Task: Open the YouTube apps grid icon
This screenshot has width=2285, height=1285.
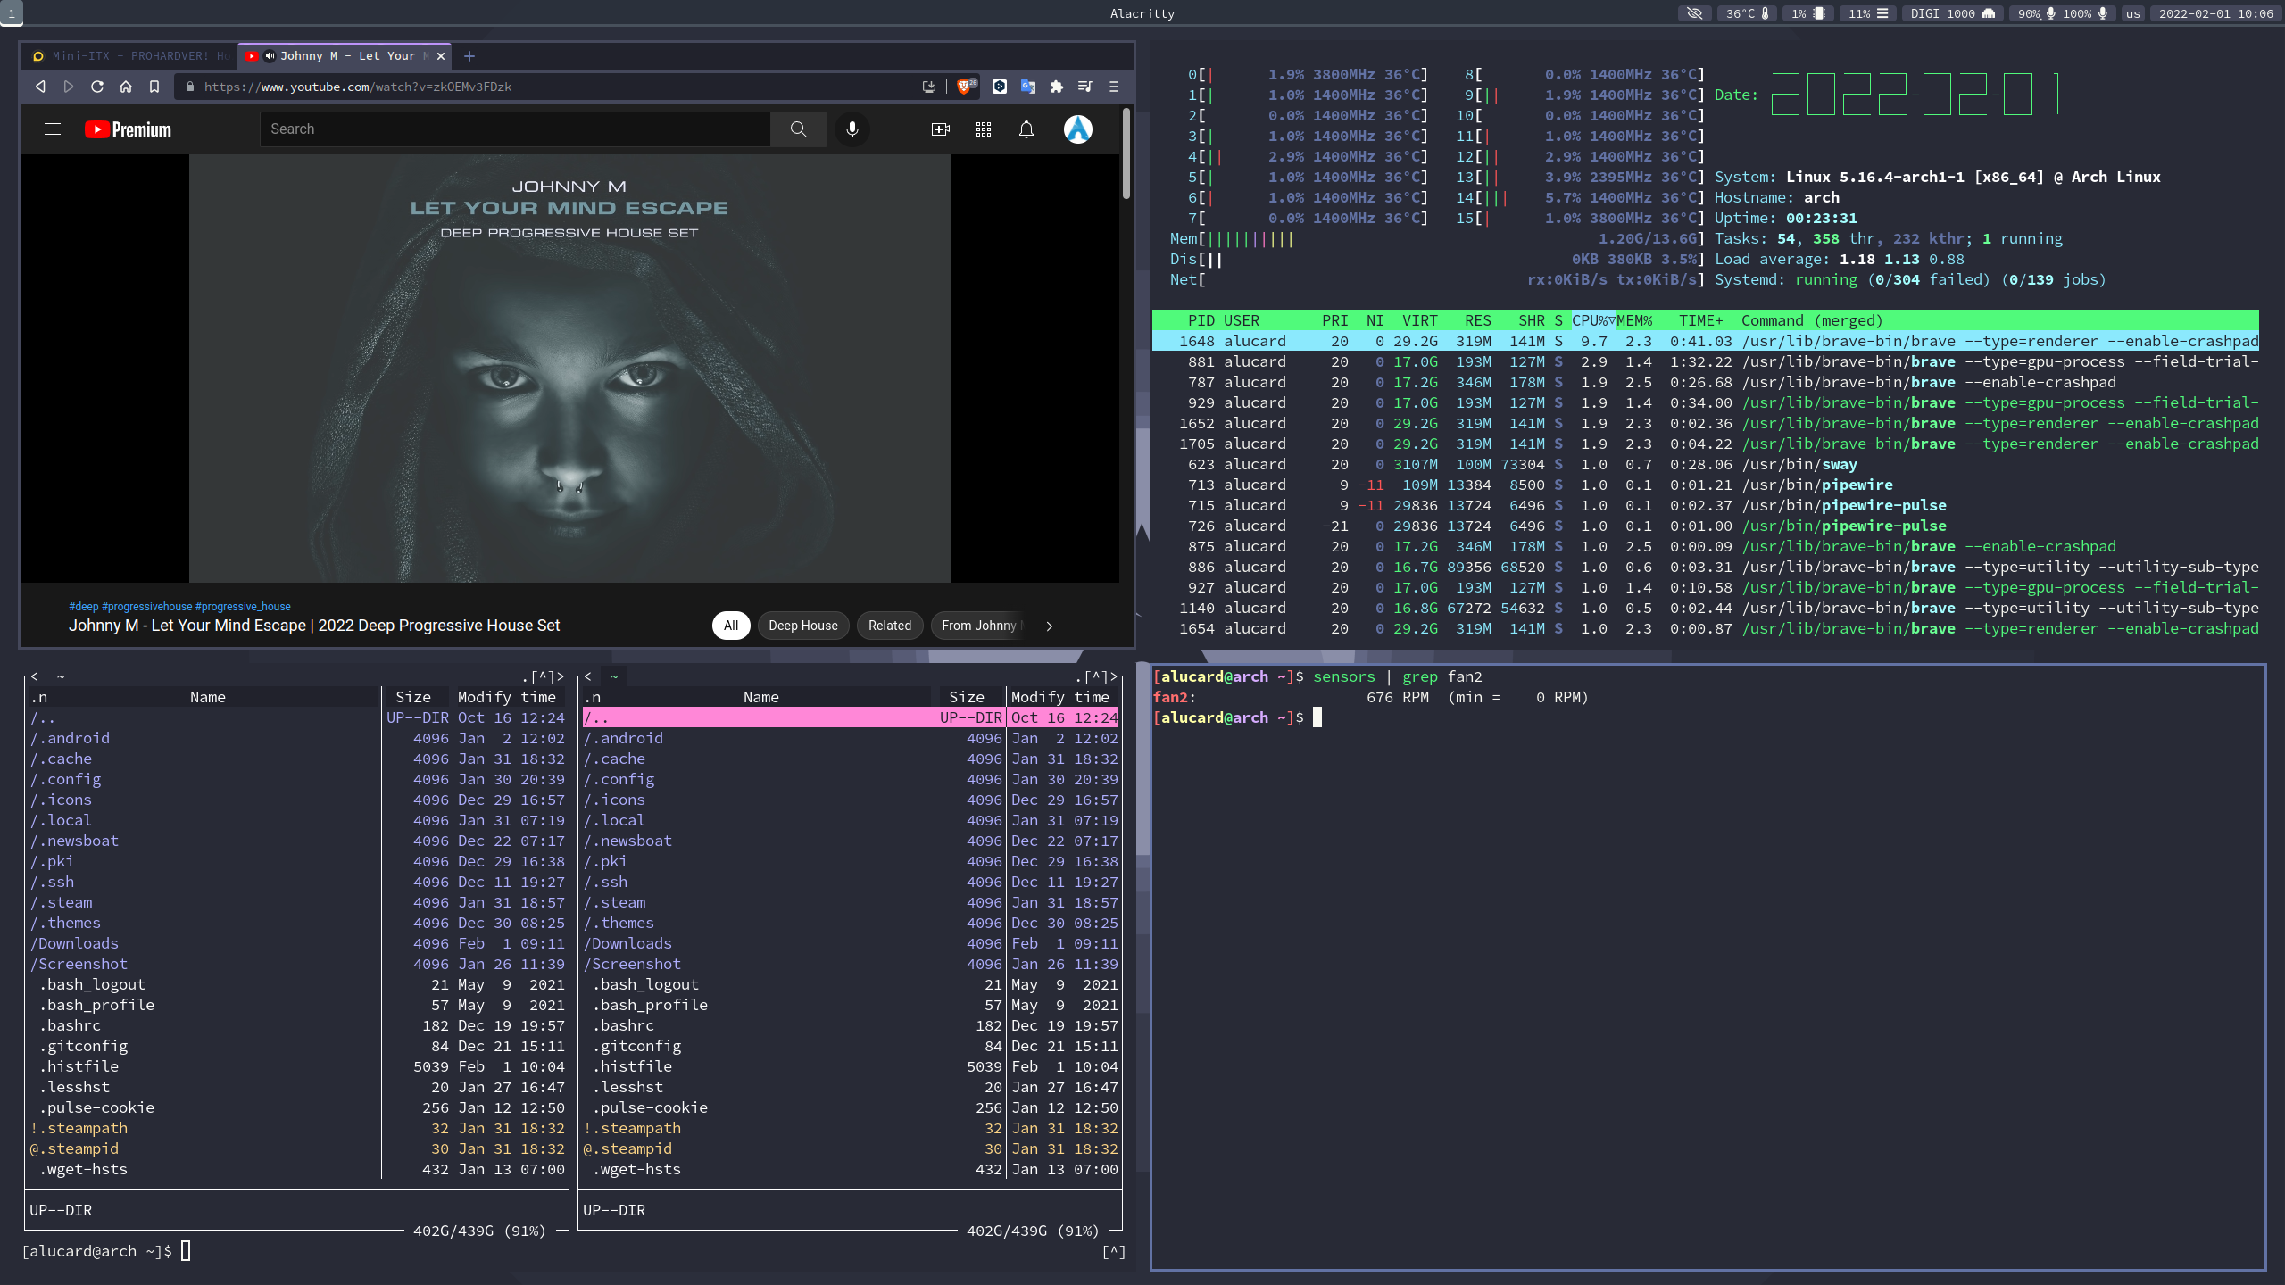Action: [x=984, y=129]
